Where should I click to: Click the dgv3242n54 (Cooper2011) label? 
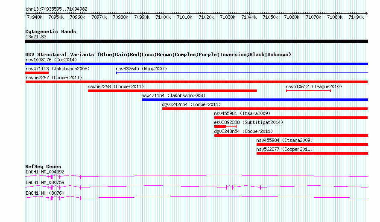191,104
